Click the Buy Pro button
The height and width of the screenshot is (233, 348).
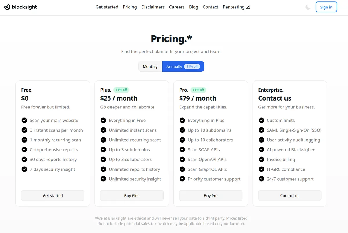click(x=211, y=195)
